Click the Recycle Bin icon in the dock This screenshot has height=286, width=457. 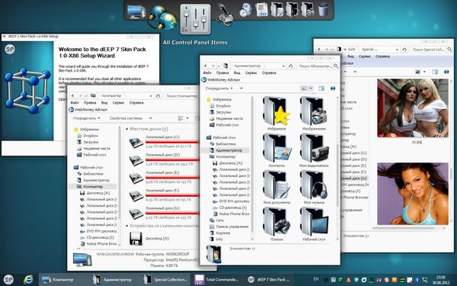coord(323,9)
